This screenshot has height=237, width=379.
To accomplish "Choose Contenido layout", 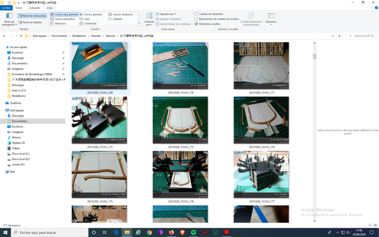I will click(88, 24).
